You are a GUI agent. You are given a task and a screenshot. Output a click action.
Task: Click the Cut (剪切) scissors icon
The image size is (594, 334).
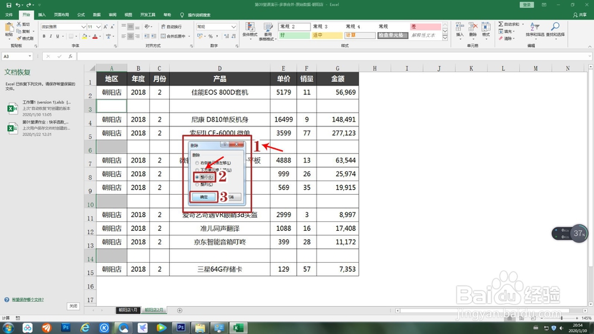point(19,24)
